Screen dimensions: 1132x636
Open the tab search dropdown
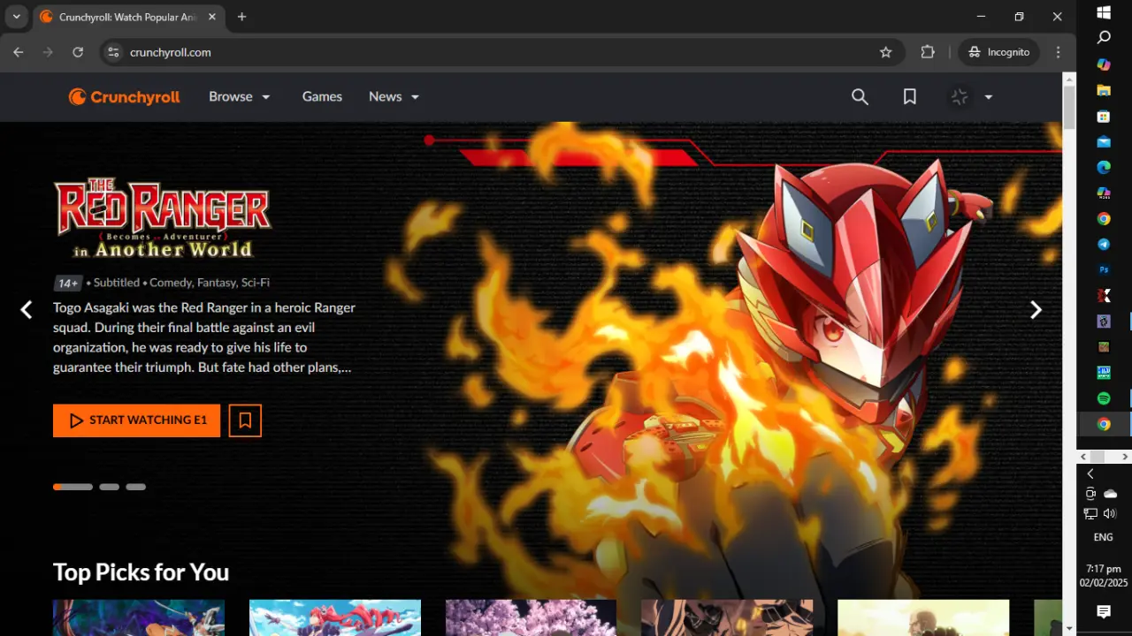tap(16, 17)
